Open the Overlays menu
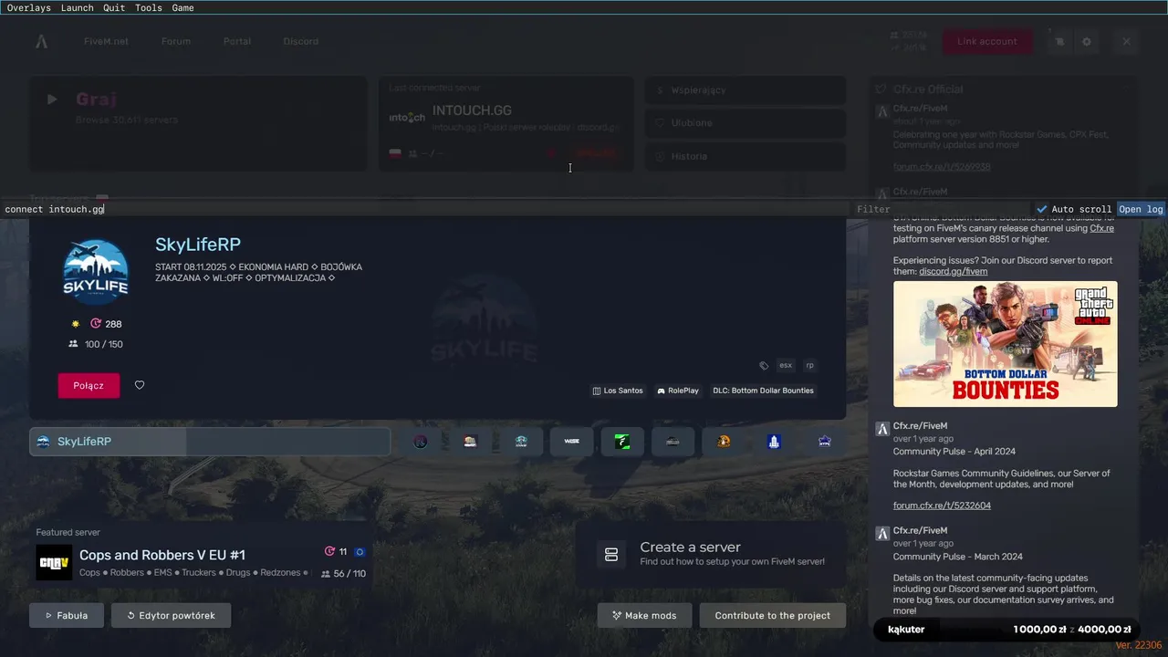 (29, 7)
